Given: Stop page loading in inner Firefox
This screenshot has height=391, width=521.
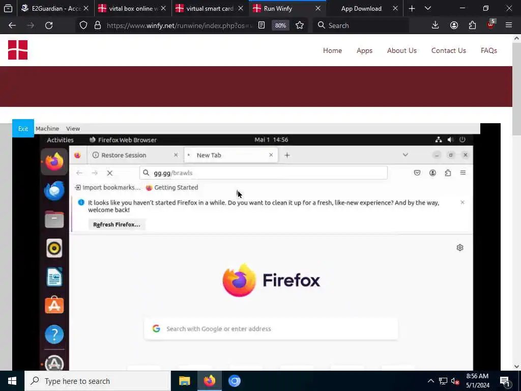Looking at the screenshot, I should point(110,173).
